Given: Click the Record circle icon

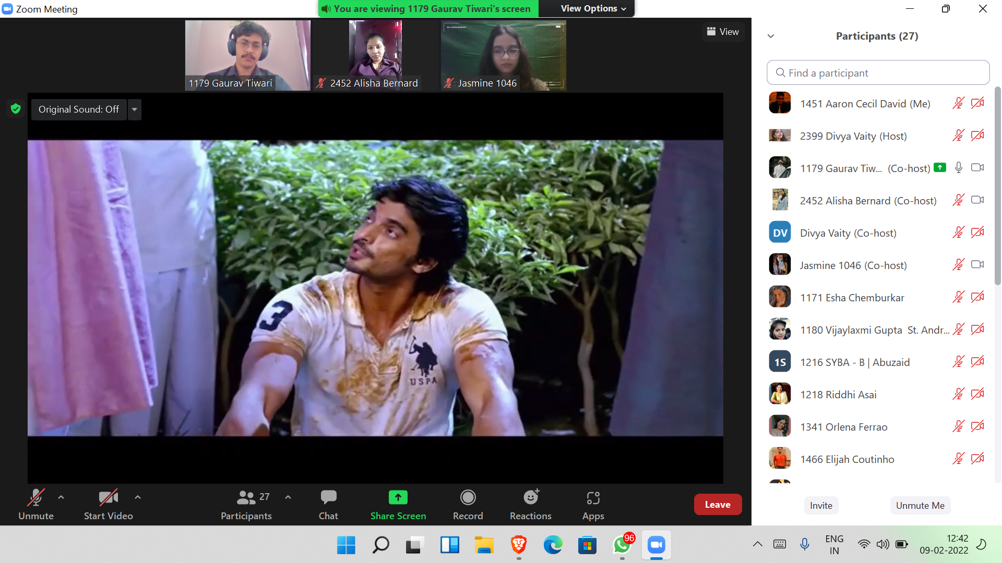Looking at the screenshot, I should pos(468,497).
